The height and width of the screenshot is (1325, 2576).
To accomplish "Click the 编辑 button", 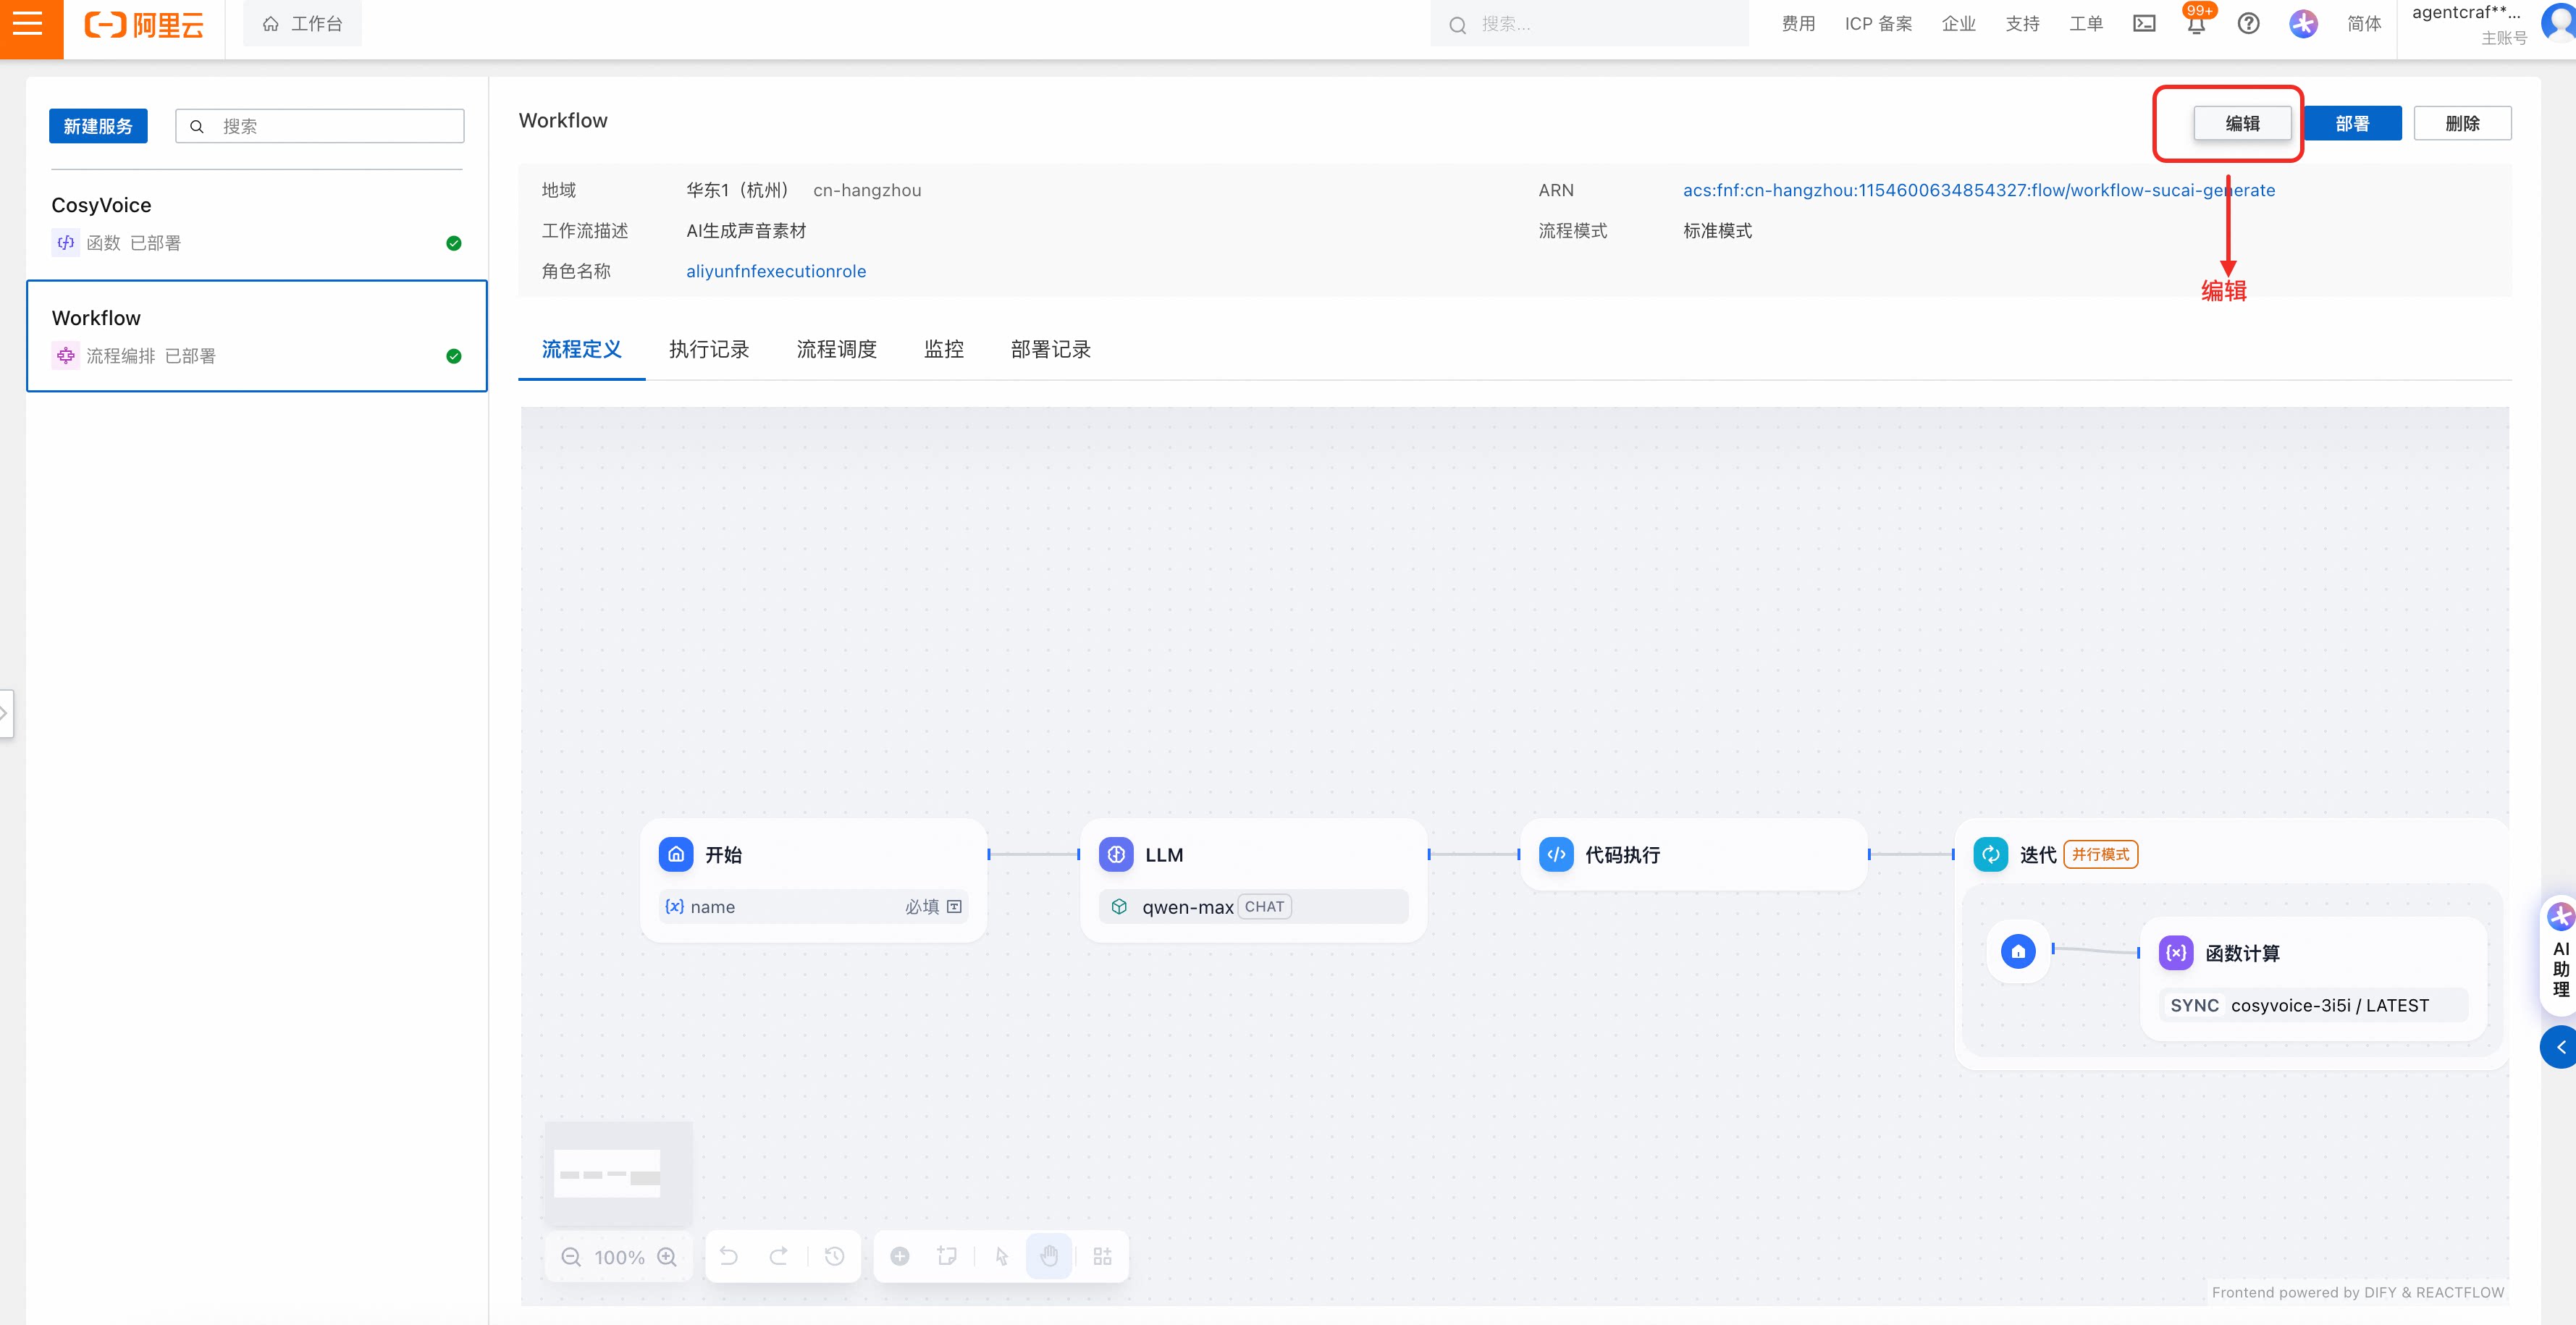I will 2242,123.
